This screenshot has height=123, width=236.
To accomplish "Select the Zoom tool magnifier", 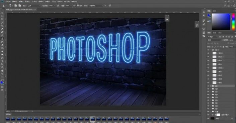I will point(2,74).
